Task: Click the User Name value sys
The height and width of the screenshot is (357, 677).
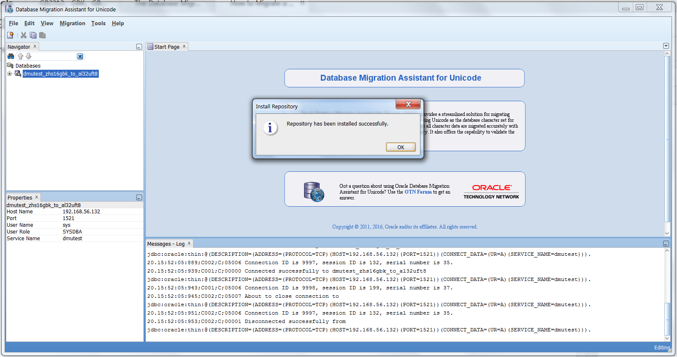Action: point(66,225)
